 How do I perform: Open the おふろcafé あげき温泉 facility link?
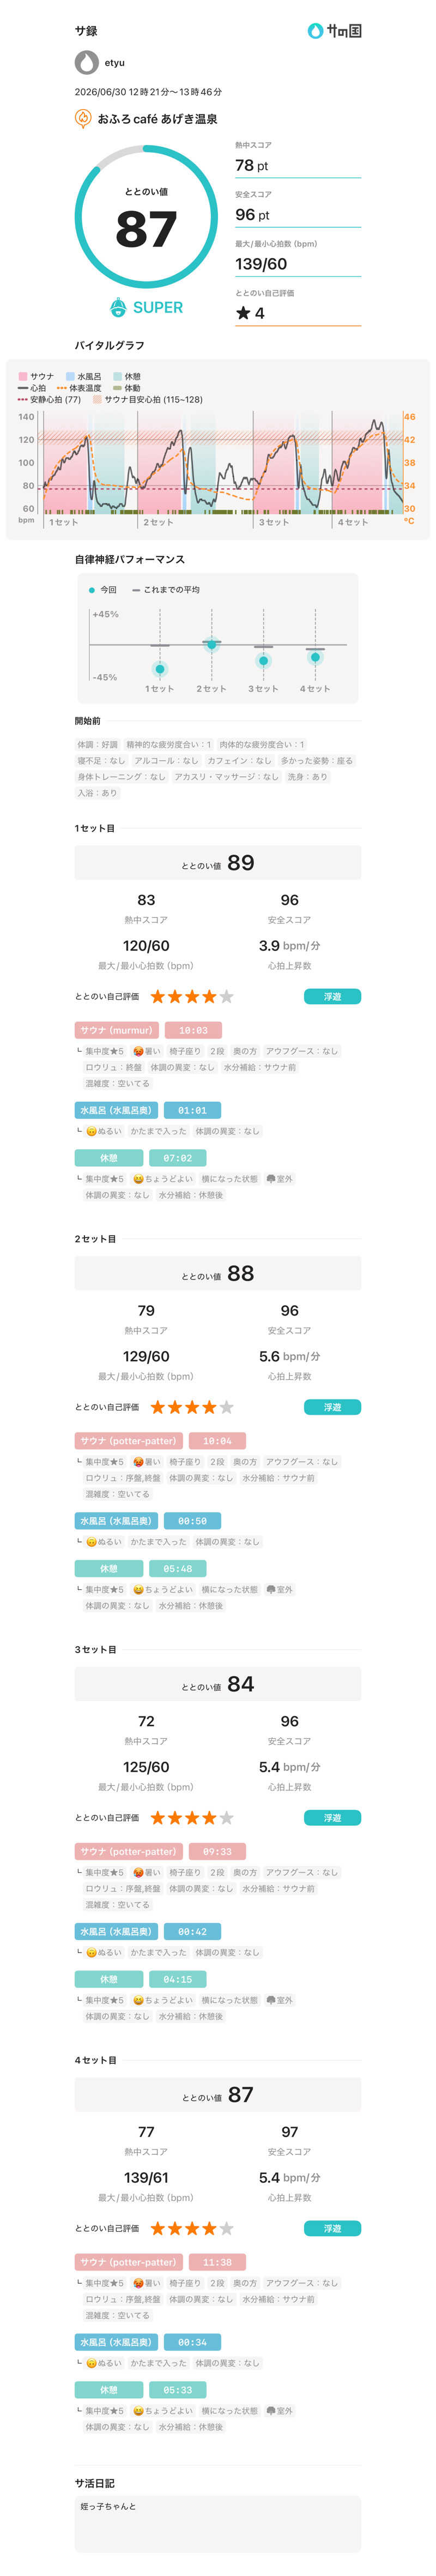coord(157,119)
